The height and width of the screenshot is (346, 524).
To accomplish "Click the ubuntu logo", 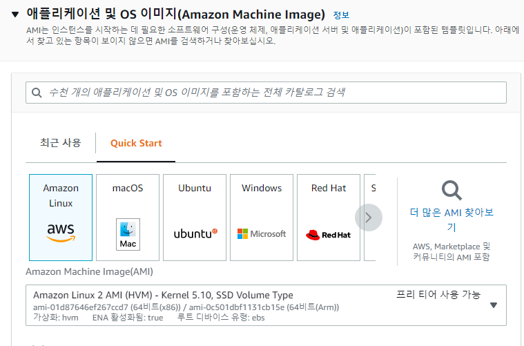I will (x=195, y=233).
